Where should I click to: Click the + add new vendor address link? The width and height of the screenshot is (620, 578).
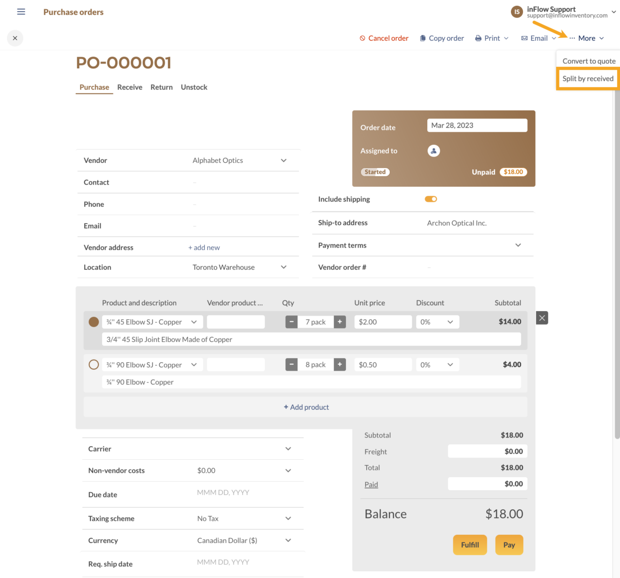click(x=204, y=248)
